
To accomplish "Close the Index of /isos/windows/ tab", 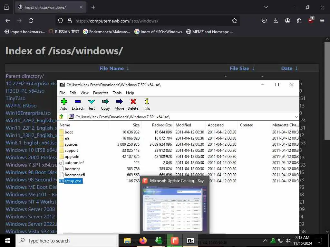I will pyautogui.click(x=81, y=7).
